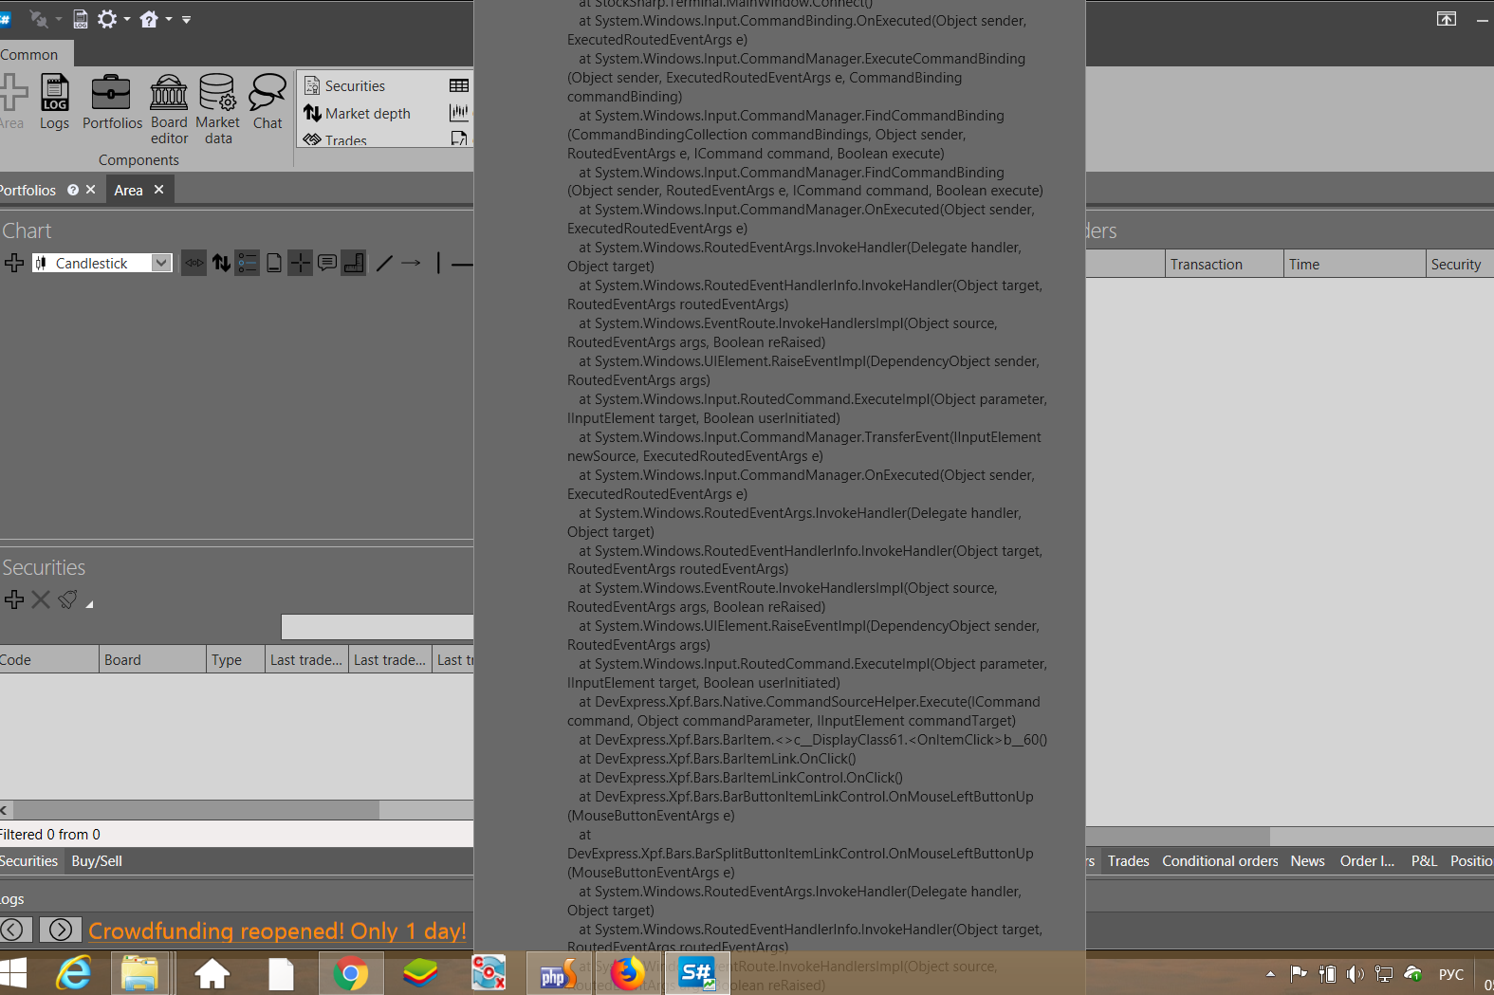
Task: Switch to the Buy/Sell tab
Action: pyautogui.click(x=97, y=861)
